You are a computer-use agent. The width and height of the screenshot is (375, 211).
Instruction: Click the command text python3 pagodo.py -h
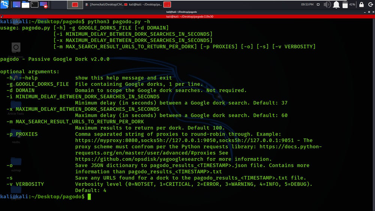(x=119, y=21)
